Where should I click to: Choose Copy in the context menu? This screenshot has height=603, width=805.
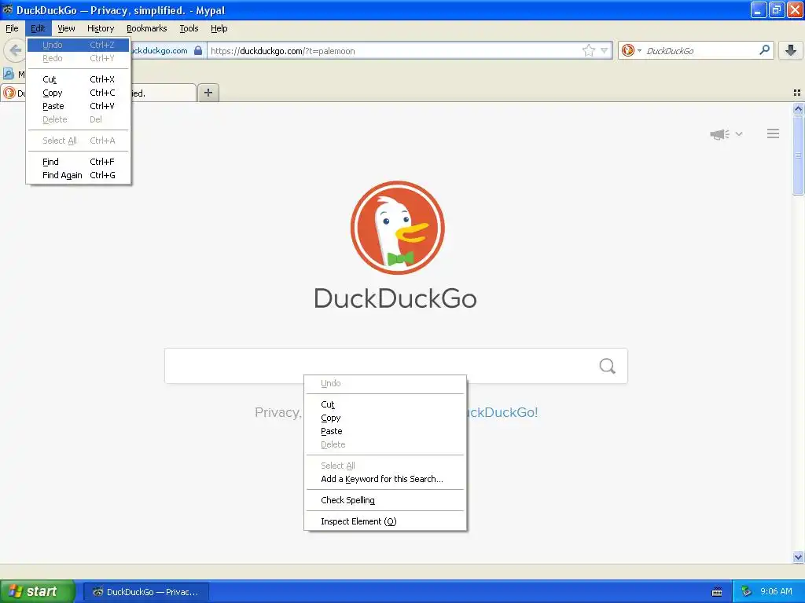pyautogui.click(x=385, y=418)
